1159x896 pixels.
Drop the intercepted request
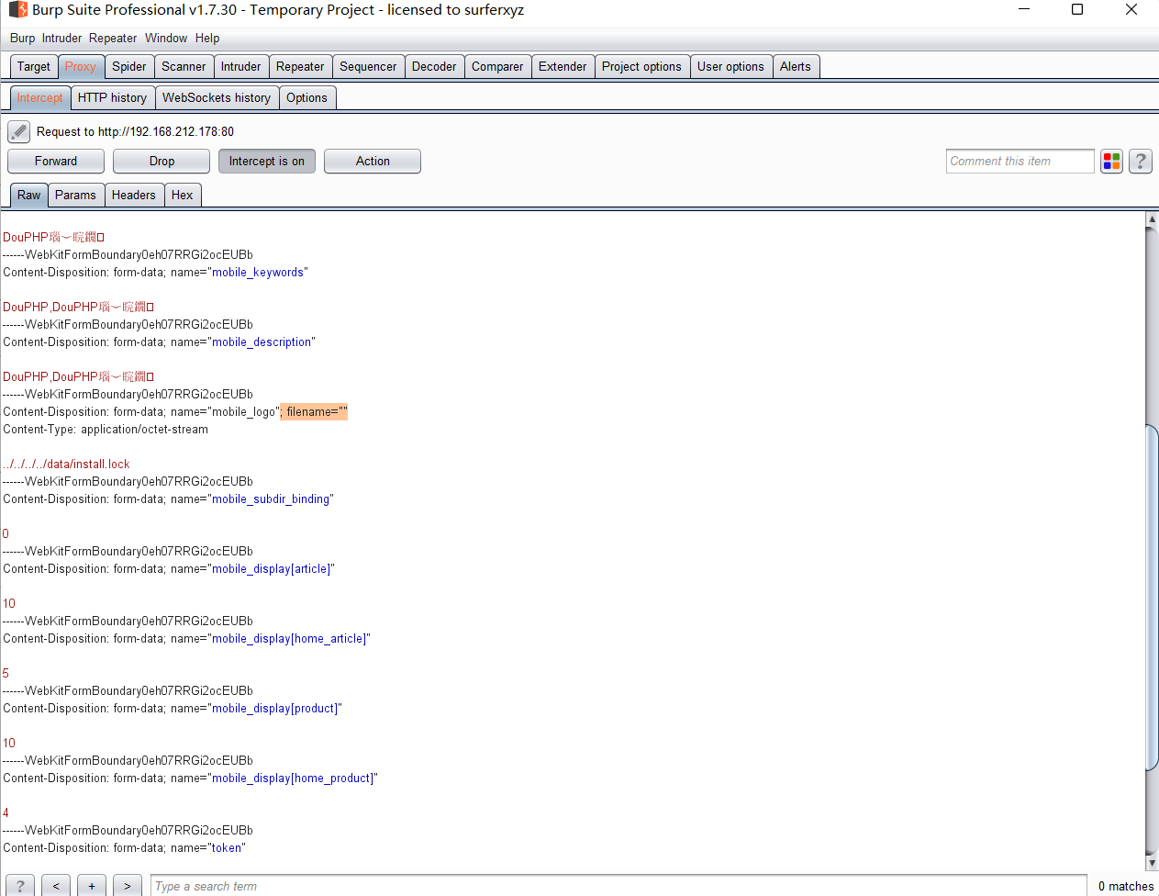(x=161, y=161)
